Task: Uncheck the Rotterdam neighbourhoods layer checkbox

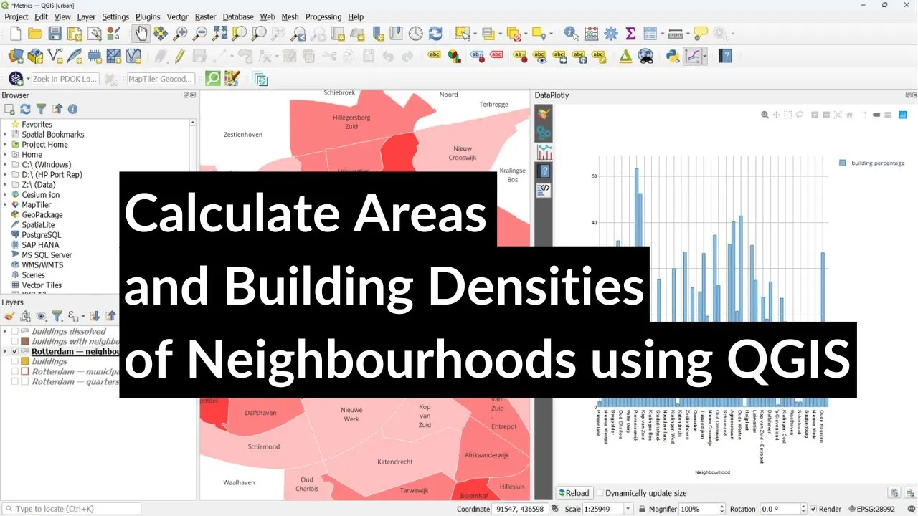Action: 15,352
